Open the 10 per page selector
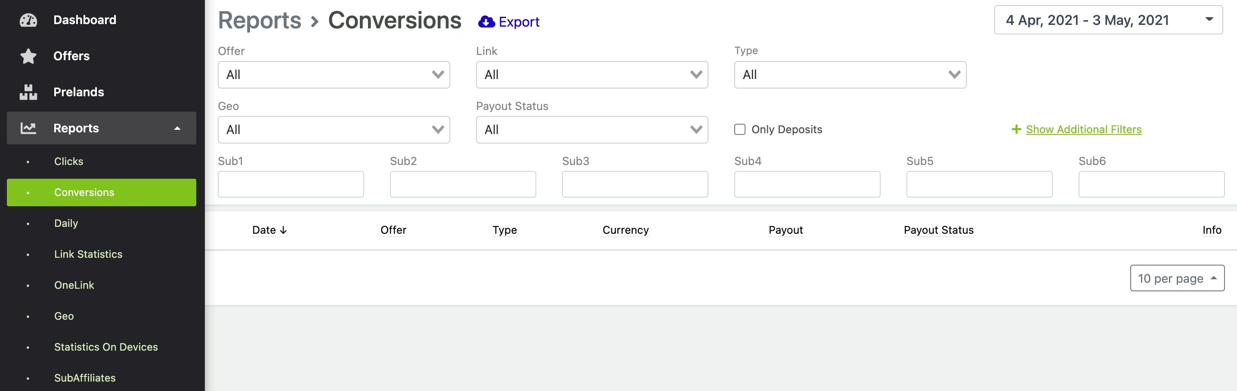1237x391 pixels. click(1177, 278)
